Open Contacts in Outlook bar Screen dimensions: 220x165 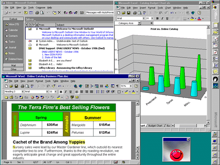click(x=12, y=36)
